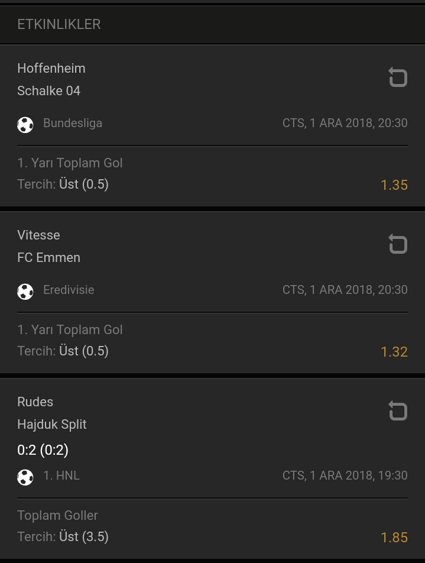
Task: Open the Hajduk Split team name
Action: click(51, 425)
